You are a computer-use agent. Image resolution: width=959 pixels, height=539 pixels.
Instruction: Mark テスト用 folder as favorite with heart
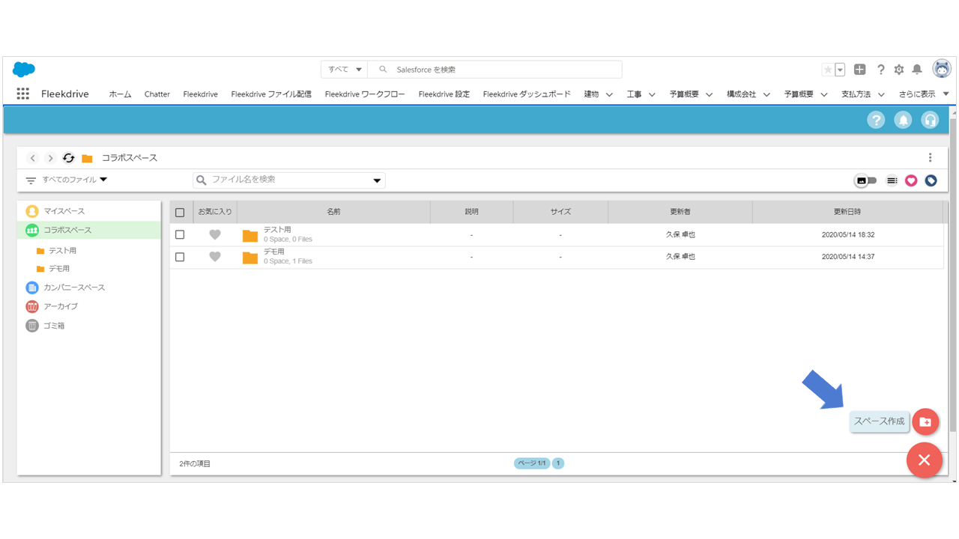coord(215,234)
